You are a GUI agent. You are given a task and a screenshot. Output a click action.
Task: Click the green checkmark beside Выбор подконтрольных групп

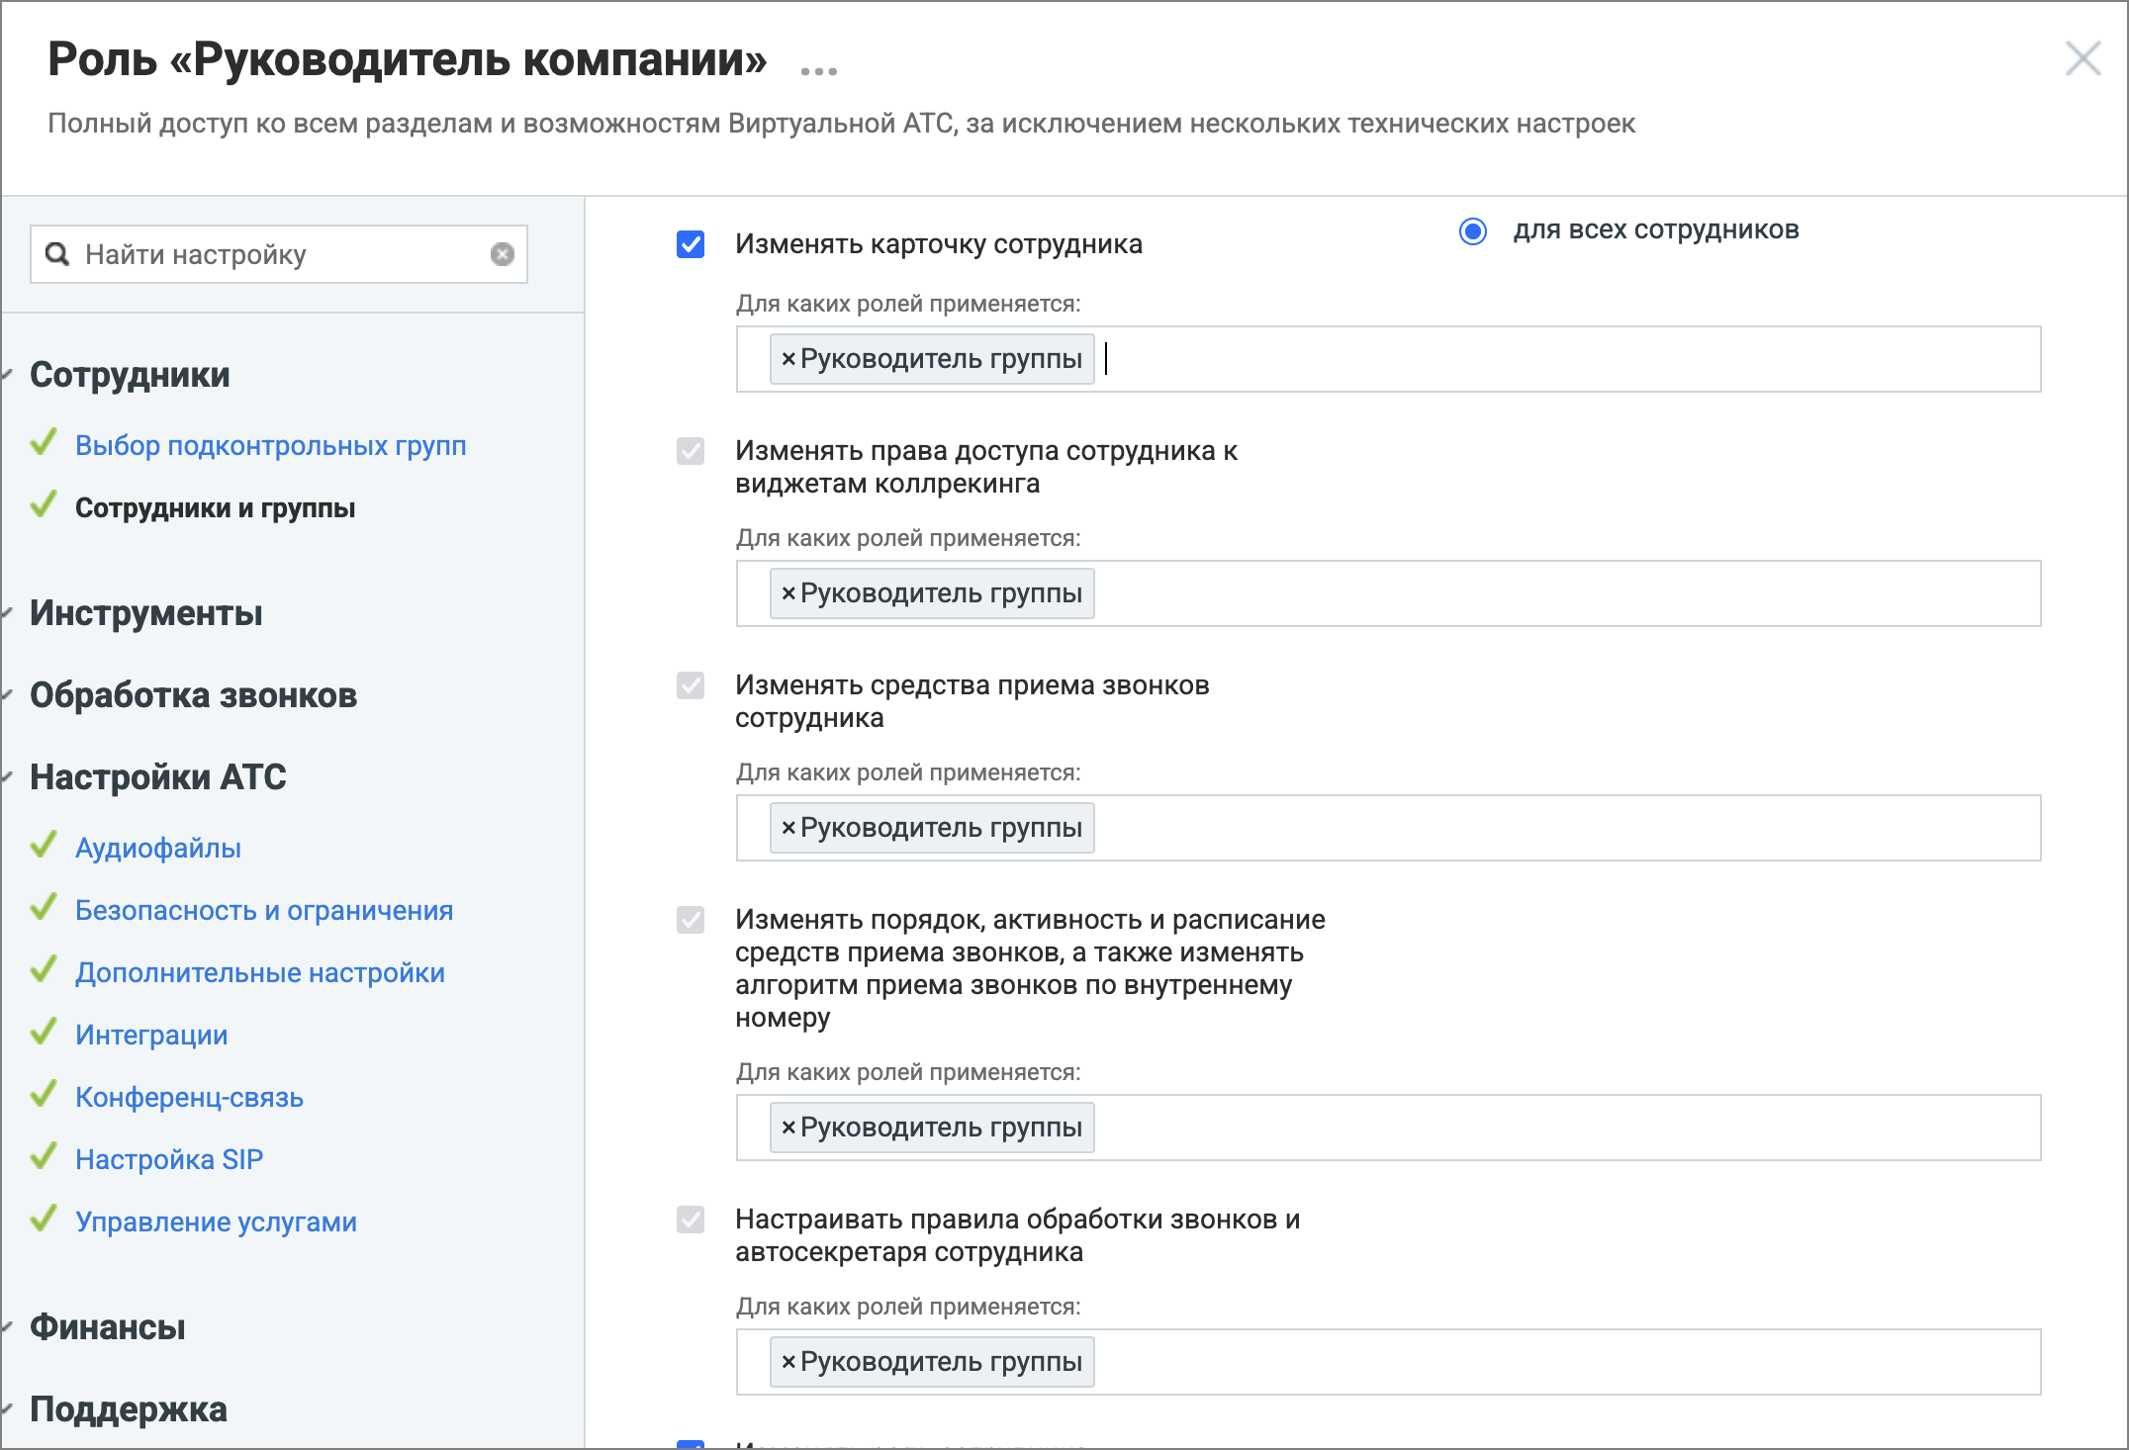44,442
